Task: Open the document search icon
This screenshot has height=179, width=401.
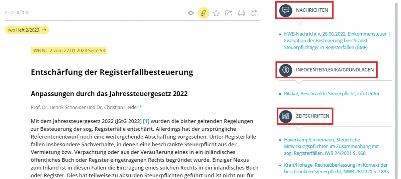Action: [254, 13]
